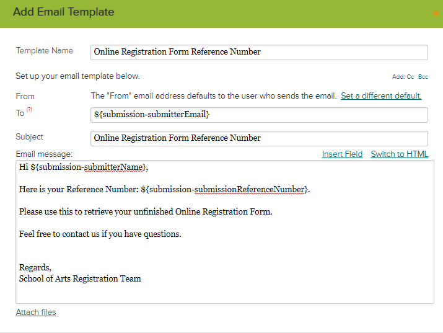Open the Insert Field link
Image resolution: width=443 pixels, height=333 pixels.
[x=342, y=154]
